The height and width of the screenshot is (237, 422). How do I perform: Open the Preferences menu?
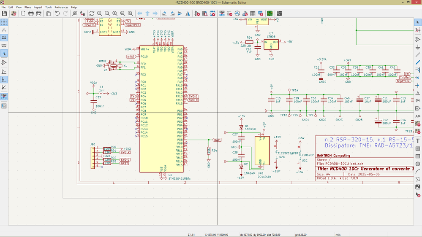[x=61, y=7]
